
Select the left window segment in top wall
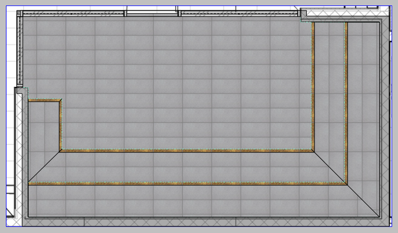73,14
